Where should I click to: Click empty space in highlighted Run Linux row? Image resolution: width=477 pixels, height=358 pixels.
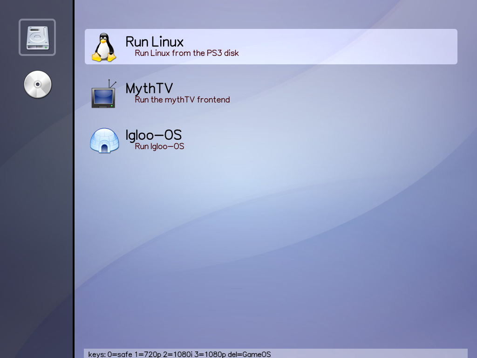(x=349, y=47)
